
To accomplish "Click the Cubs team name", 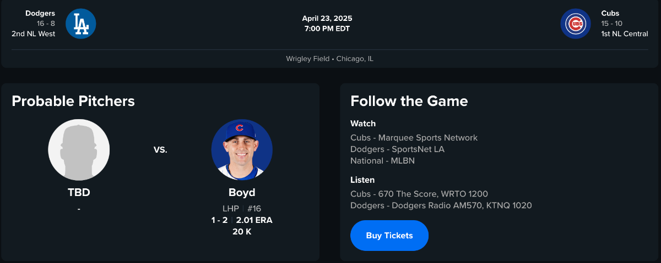I will click(x=610, y=13).
